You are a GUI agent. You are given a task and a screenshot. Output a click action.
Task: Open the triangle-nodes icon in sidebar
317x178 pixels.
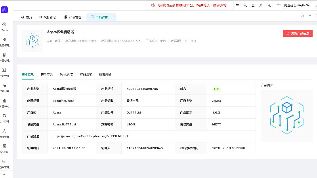click(x=4, y=131)
